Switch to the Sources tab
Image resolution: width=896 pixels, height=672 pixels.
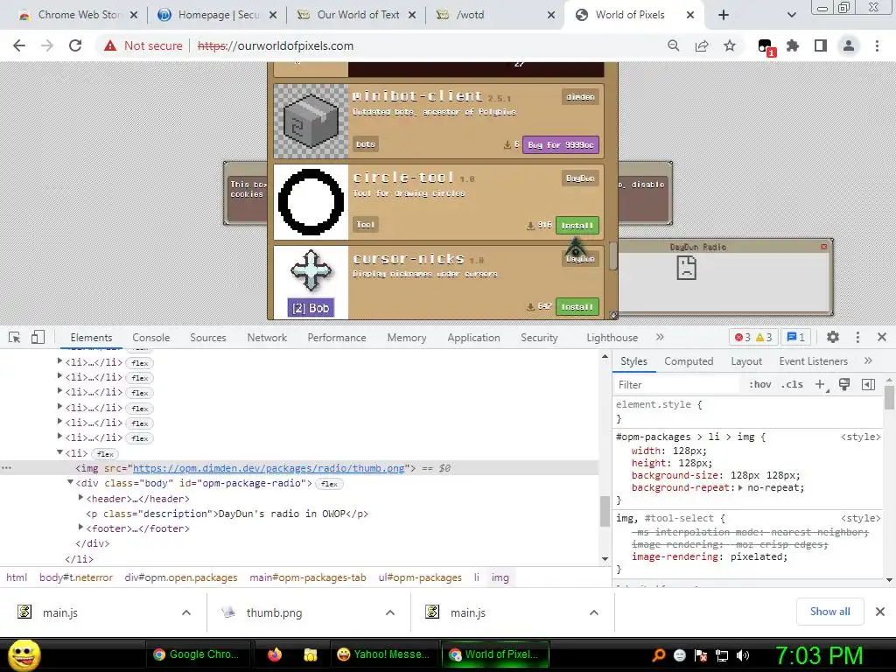point(208,338)
